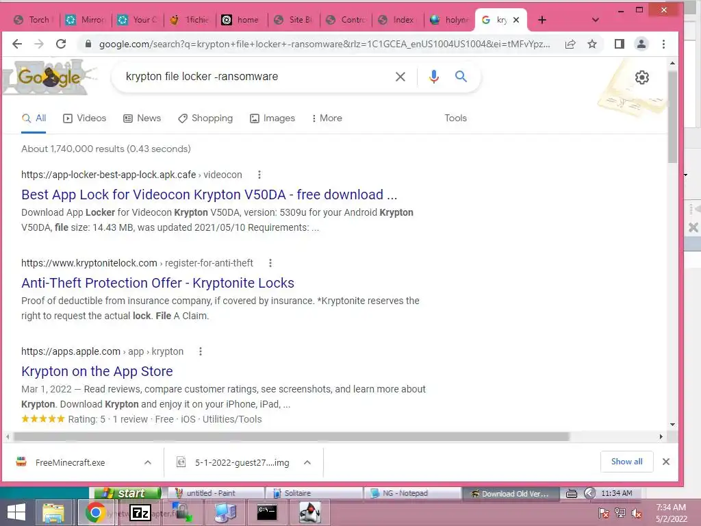
Task: Open Chrome three-dot menu
Action: tap(663, 44)
